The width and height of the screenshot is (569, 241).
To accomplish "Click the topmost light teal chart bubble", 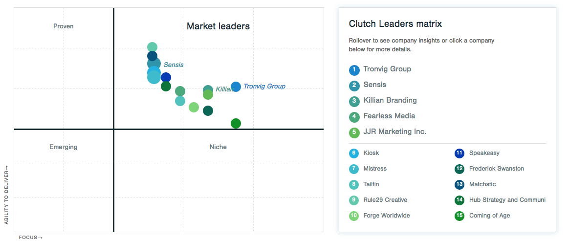I will tap(152, 47).
